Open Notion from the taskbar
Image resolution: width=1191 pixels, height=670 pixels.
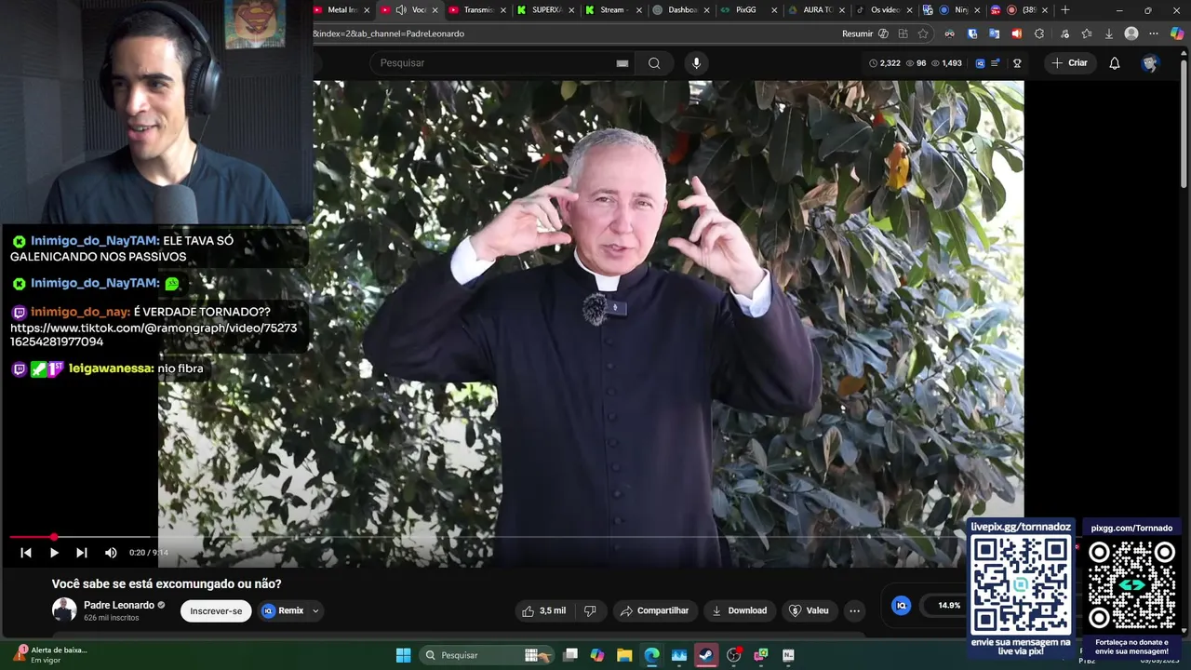click(788, 655)
